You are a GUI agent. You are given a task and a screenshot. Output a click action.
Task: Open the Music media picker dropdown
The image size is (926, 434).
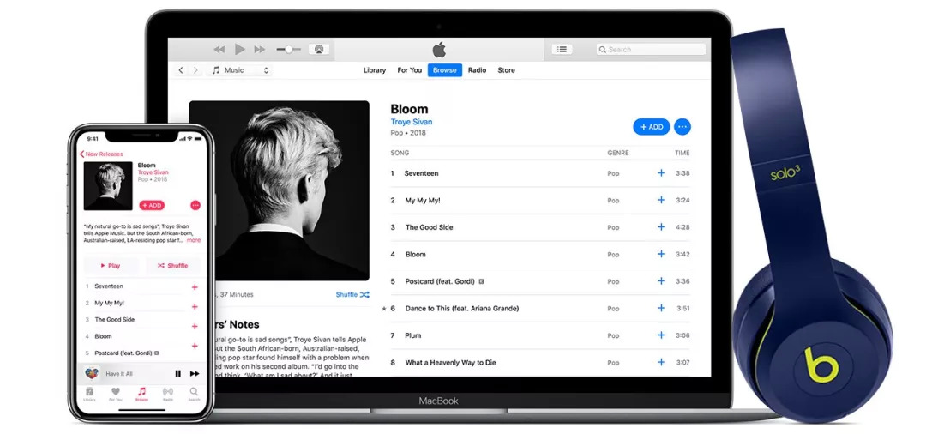240,70
